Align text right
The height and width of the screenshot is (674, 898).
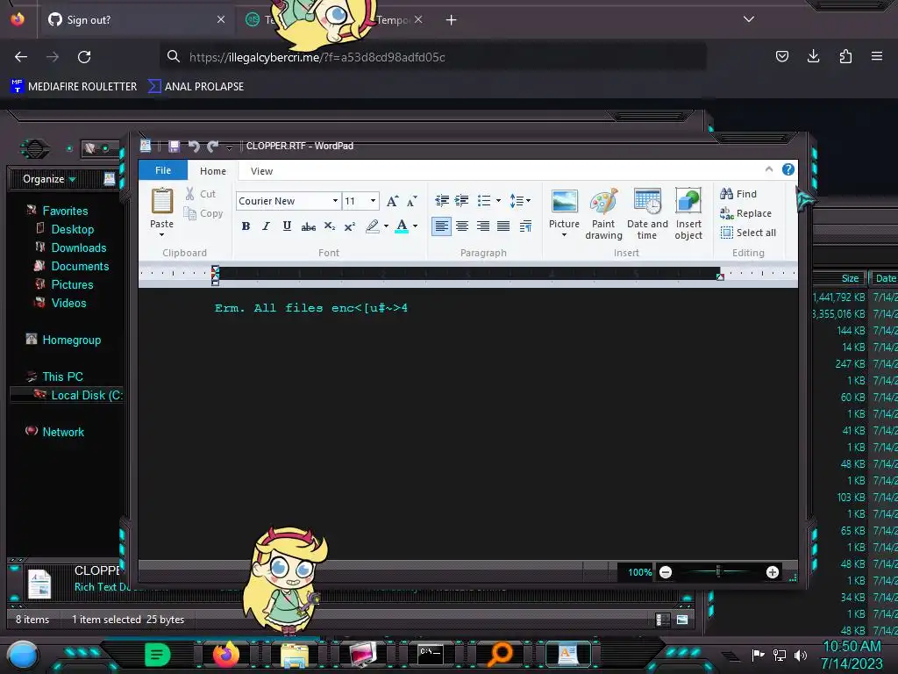point(483,226)
